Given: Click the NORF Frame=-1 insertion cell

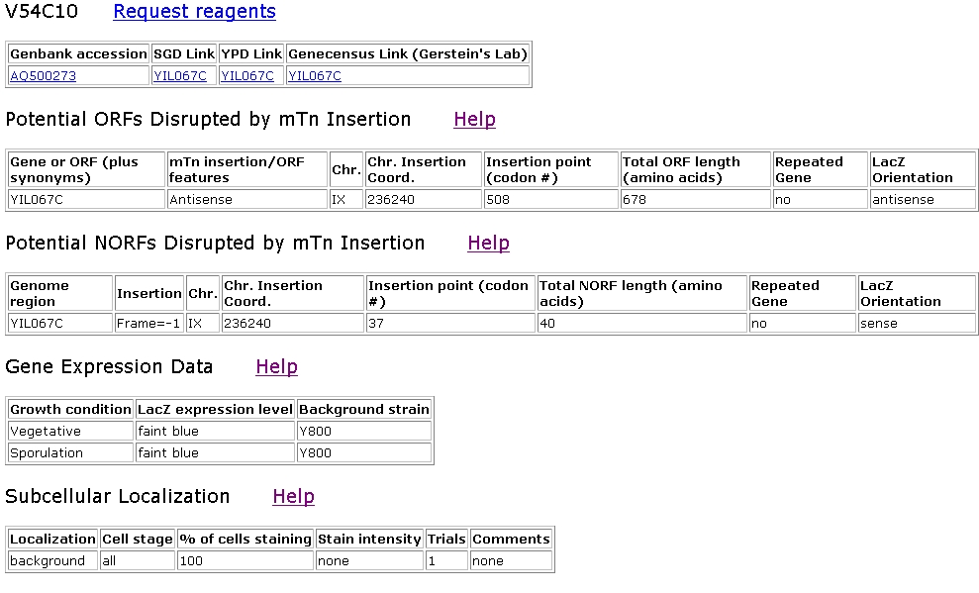Looking at the screenshot, I should click(x=149, y=323).
